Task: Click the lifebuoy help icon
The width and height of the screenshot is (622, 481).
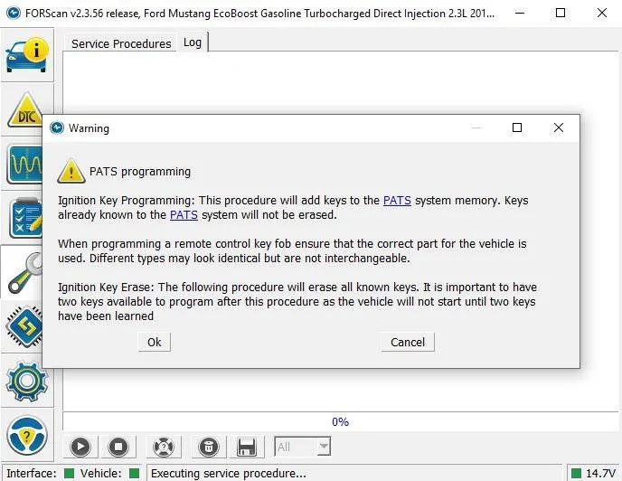Action: [x=163, y=447]
